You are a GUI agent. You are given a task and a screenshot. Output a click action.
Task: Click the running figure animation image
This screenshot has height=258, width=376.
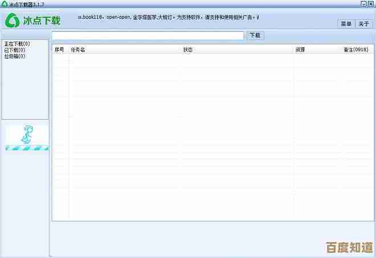tap(26, 134)
